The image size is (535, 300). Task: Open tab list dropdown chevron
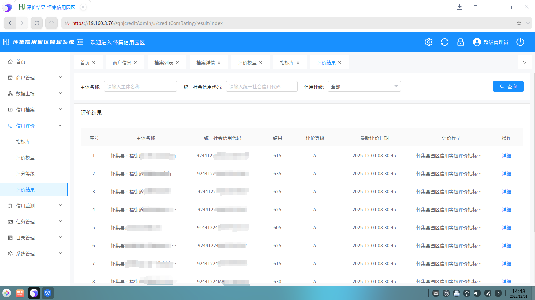524,62
